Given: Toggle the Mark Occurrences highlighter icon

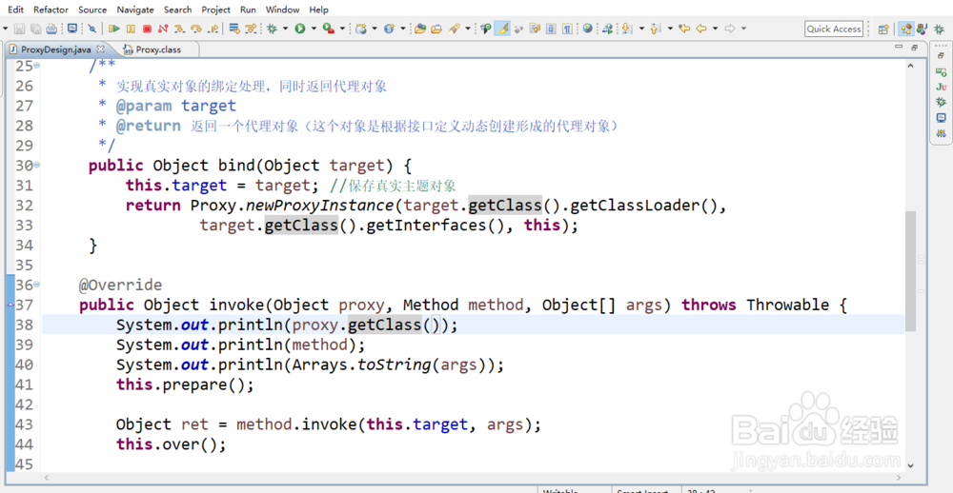Looking at the screenshot, I should pos(501,29).
